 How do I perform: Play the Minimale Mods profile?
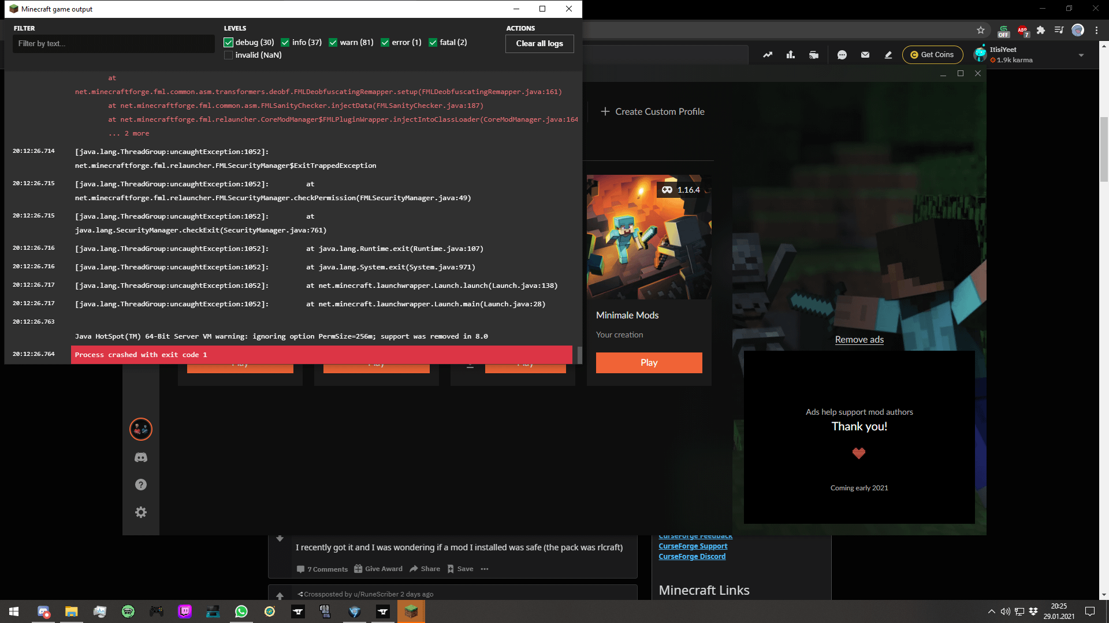pos(649,362)
